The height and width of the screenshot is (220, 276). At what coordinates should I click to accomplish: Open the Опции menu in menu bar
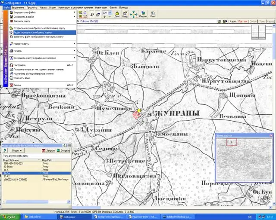pyautogui.click(x=52, y=8)
